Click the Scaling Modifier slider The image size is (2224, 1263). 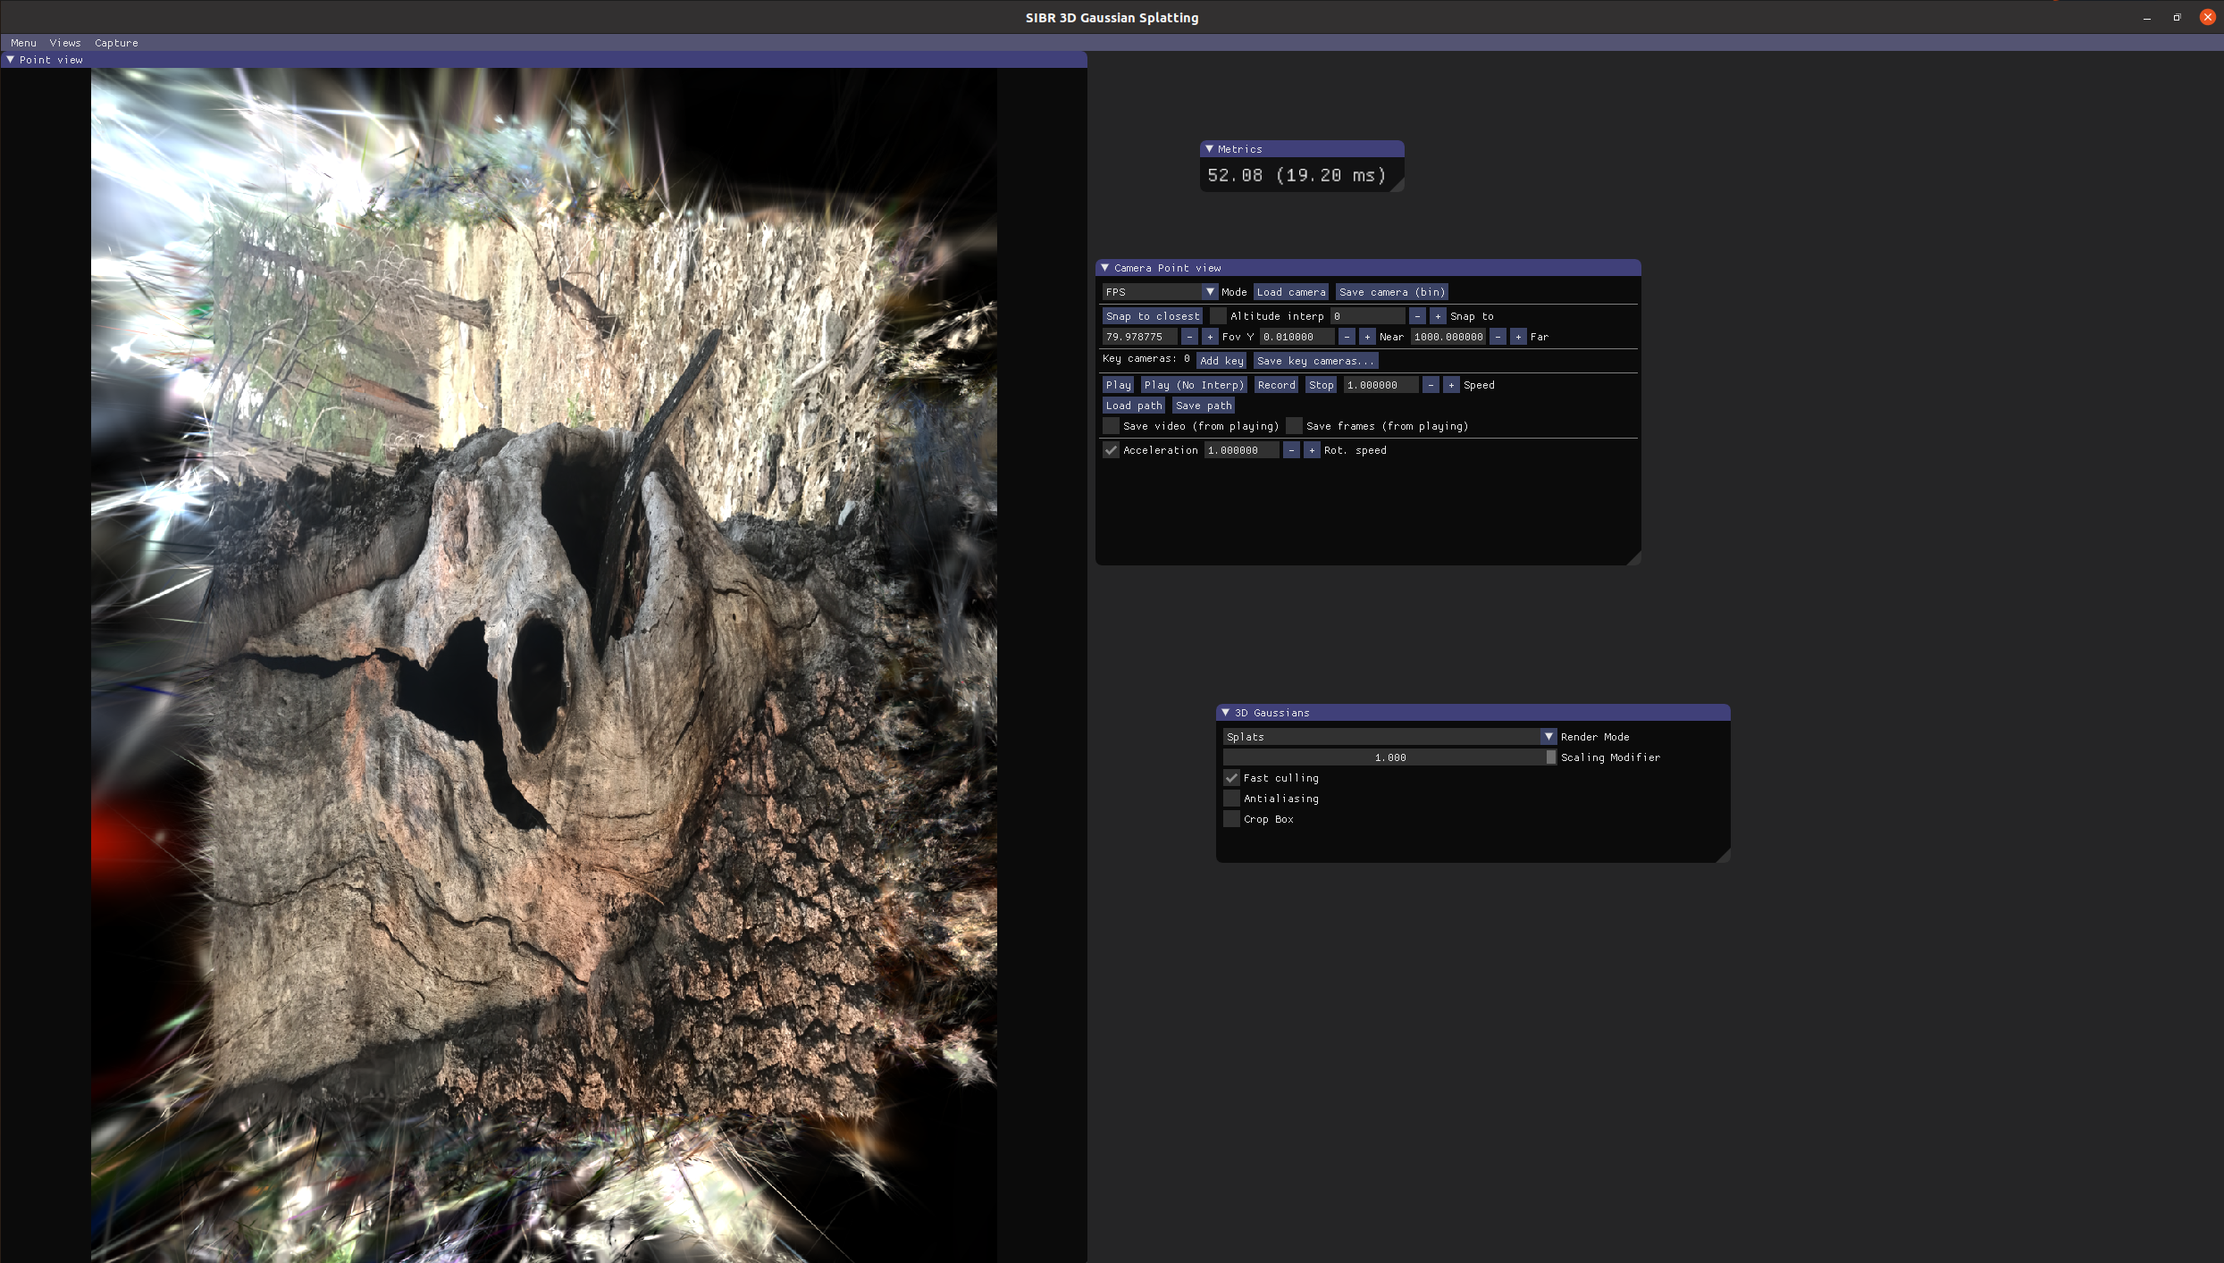pyautogui.click(x=1389, y=757)
